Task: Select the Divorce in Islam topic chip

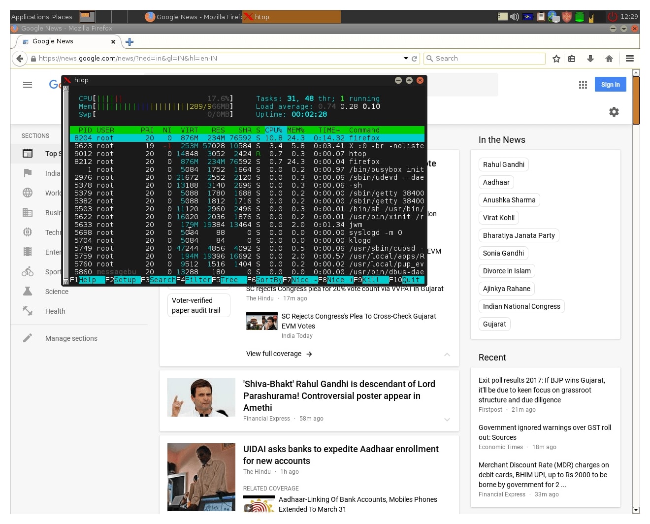Action: pyautogui.click(x=507, y=271)
